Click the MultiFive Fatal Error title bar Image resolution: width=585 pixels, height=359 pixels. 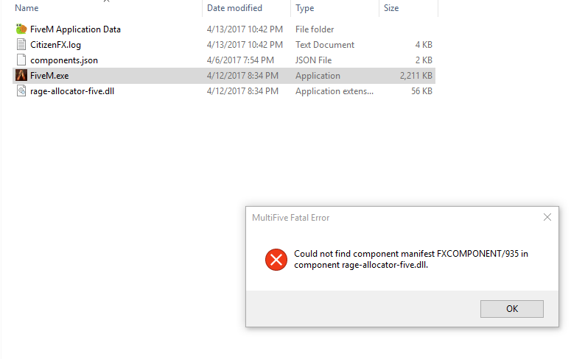[368, 218]
